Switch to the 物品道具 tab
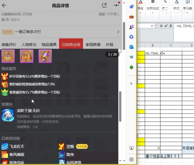194x165 pixels. 49,44
